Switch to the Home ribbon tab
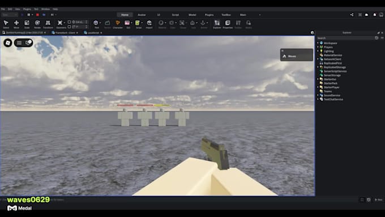This screenshot has width=385, height=217. point(125,15)
